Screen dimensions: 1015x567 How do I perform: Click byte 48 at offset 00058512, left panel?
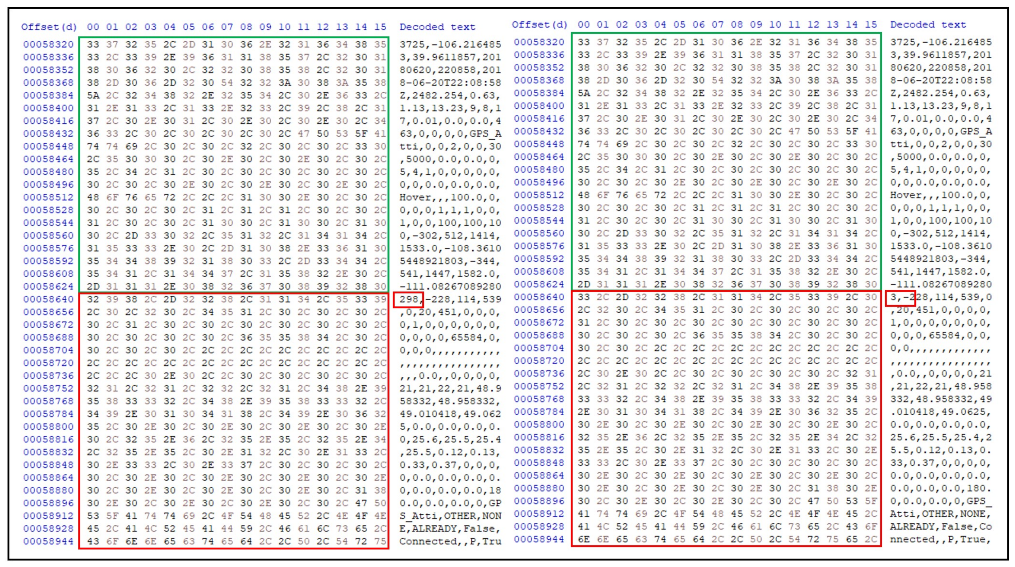[x=93, y=197]
